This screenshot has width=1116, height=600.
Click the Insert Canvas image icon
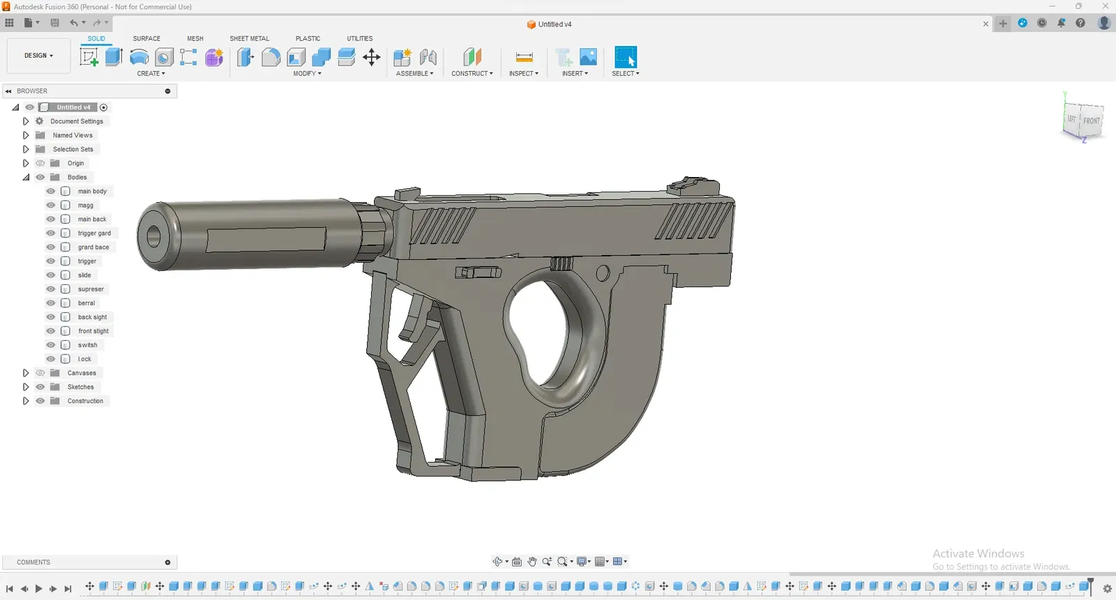pyautogui.click(x=588, y=57)
